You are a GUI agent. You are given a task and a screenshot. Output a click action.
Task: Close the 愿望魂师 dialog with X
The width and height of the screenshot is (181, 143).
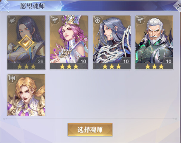click(178, 6)
